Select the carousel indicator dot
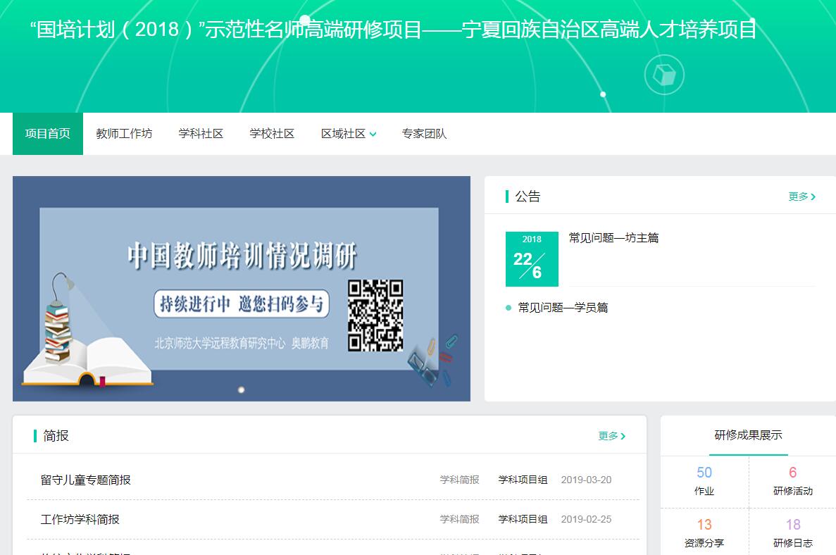 click(x=241, y=389)
